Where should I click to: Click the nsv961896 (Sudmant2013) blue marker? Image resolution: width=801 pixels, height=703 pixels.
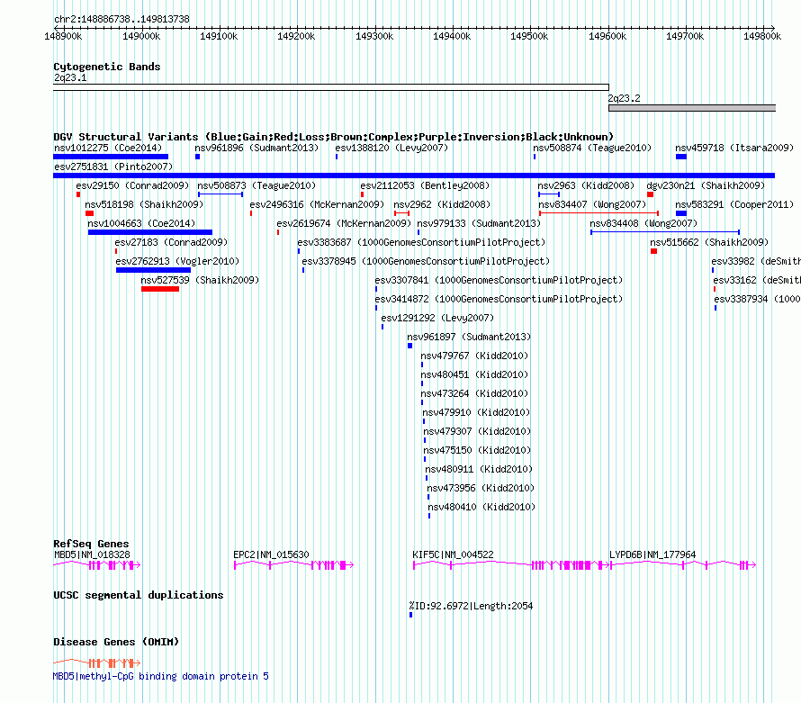tap(198, 157)
